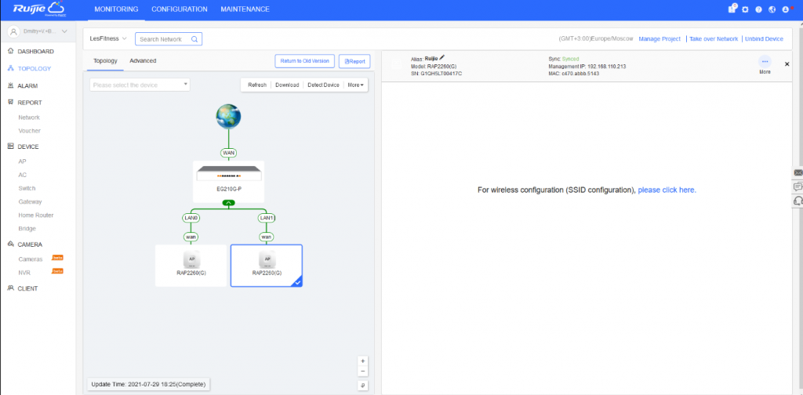Click Return to Old Version button

[305, 61]
